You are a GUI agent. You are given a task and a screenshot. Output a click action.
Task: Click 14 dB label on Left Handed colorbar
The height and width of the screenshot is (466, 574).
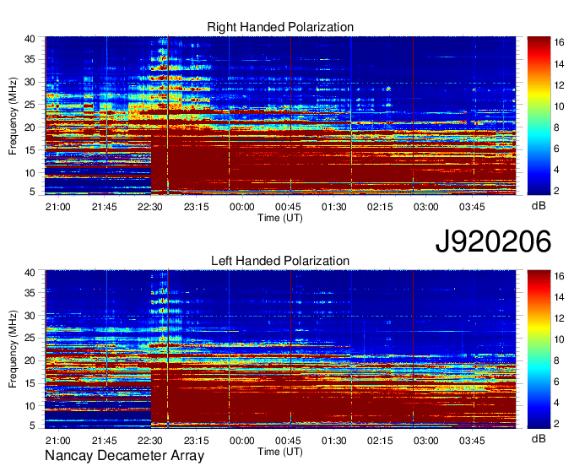coord(559,297)
